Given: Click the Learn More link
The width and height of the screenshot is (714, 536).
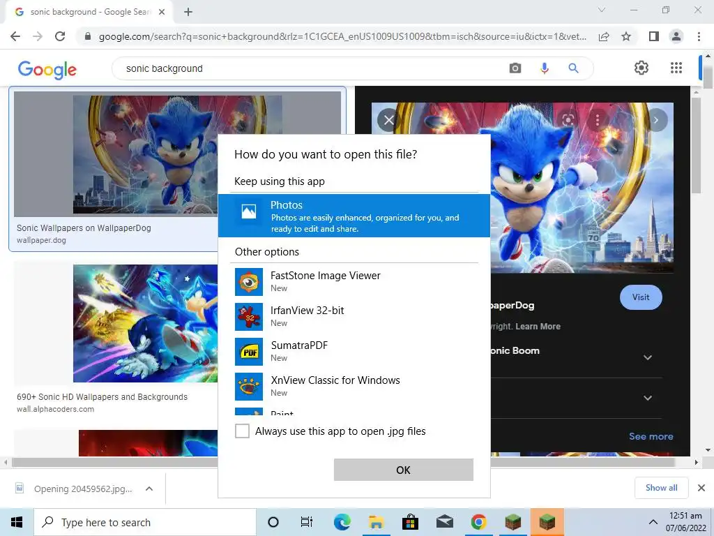Looking at the screenshot, I should tap(538, 327).
